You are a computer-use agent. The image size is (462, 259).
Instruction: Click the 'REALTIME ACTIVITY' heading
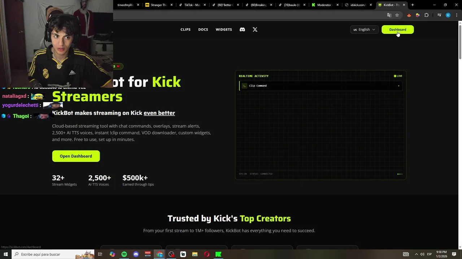click(254, 76)
